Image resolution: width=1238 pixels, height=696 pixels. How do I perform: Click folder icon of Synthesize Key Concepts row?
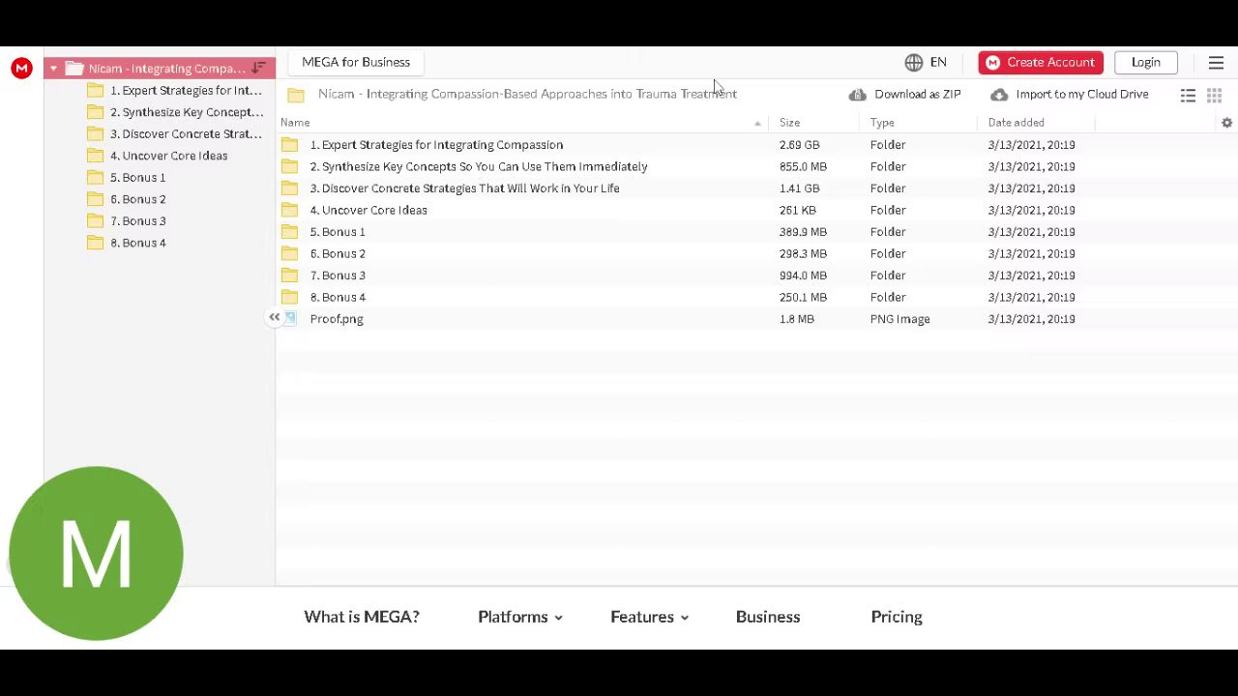(289, 166)
